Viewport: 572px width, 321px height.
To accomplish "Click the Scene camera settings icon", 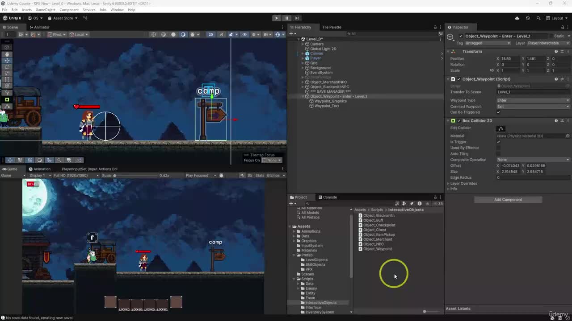I will coord(267,34).
